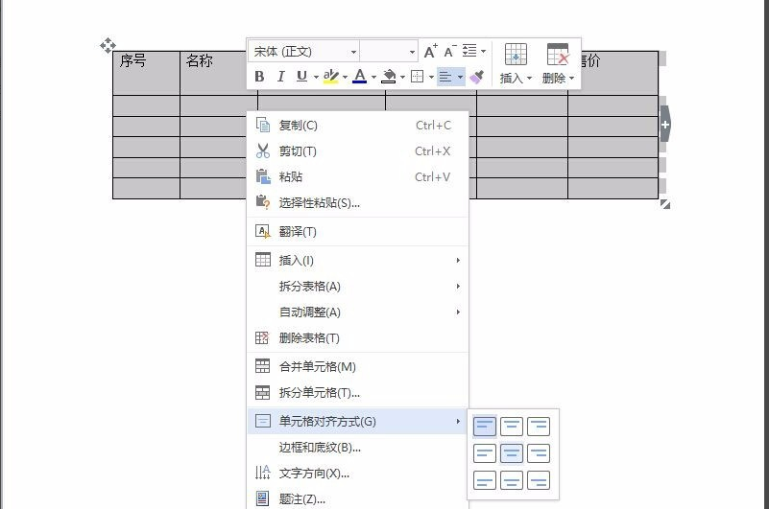
Task: Select middle-center cell alignment option
Action: click(512, 453)
